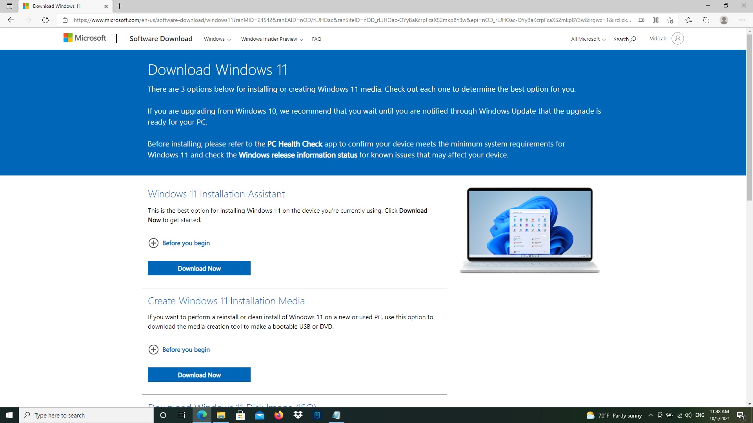The image size is (753, 423).
Task: Click the Microsoft Edge taskbar icon
Action: [x=202, y=415]
